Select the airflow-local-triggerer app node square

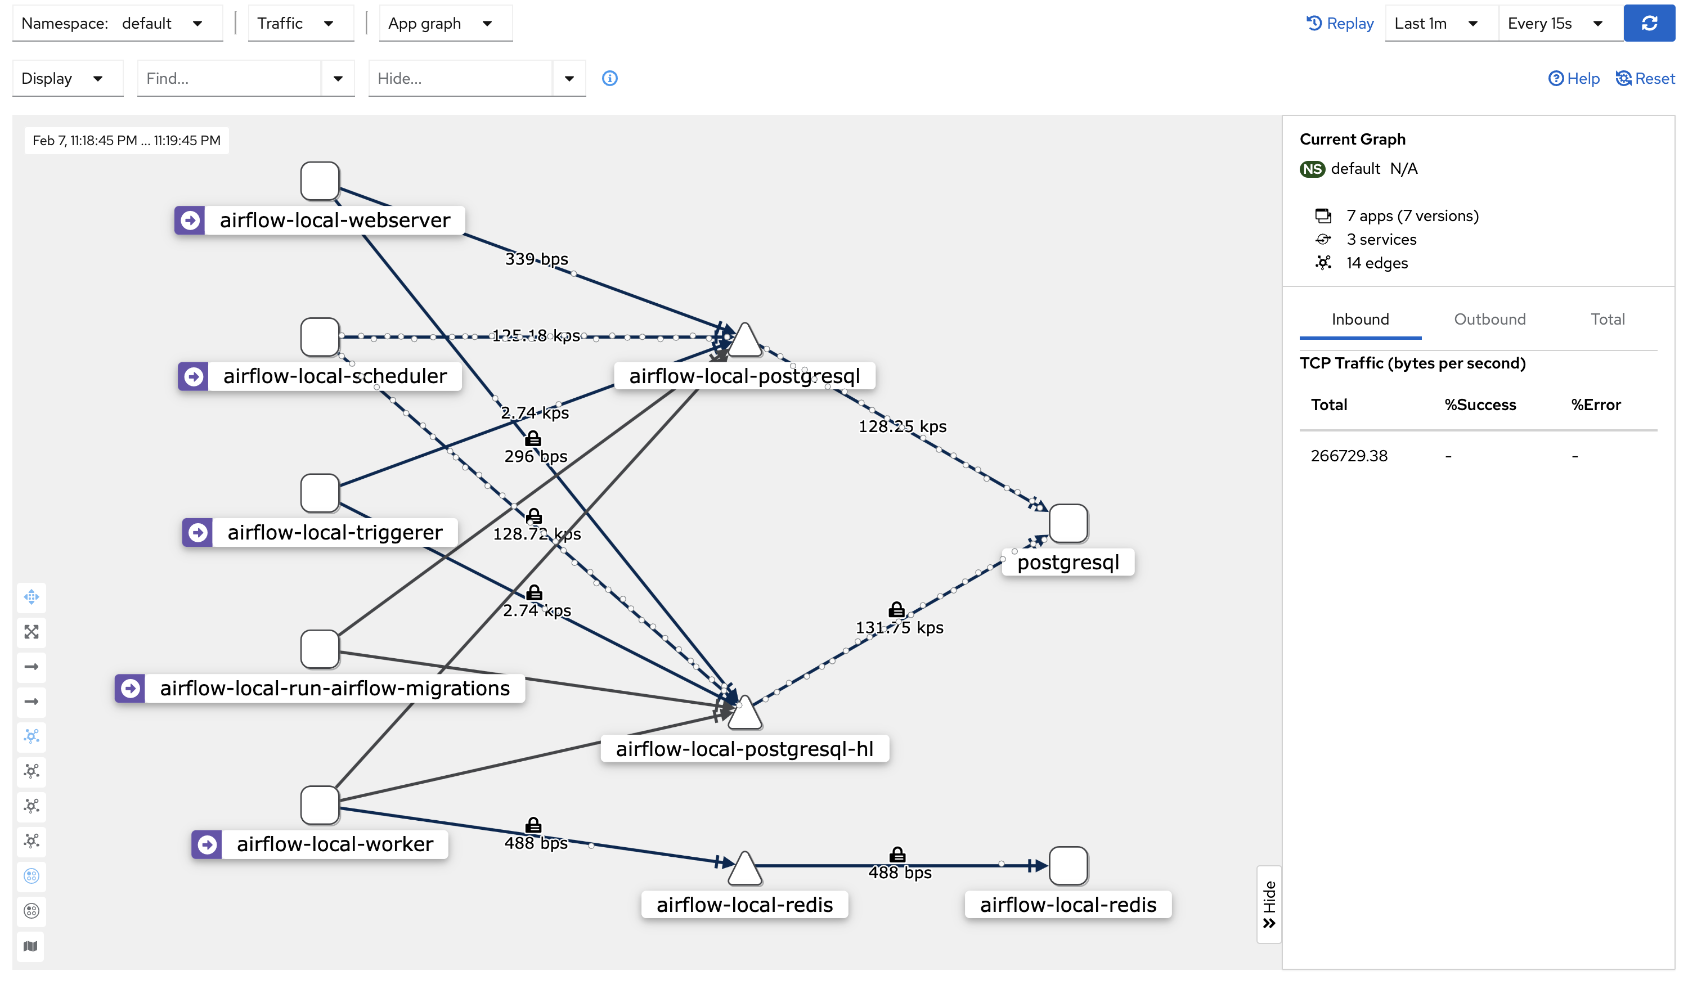click(320, 493)
